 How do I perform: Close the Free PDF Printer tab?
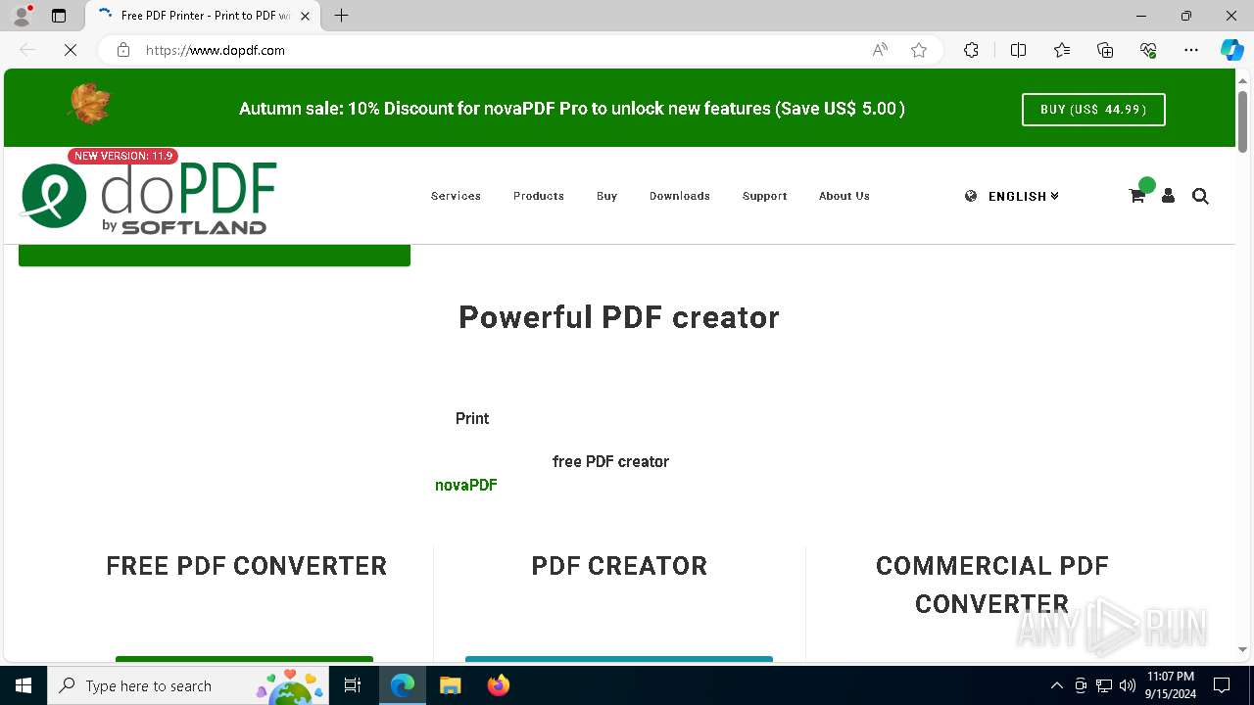(x=305, y=16)
